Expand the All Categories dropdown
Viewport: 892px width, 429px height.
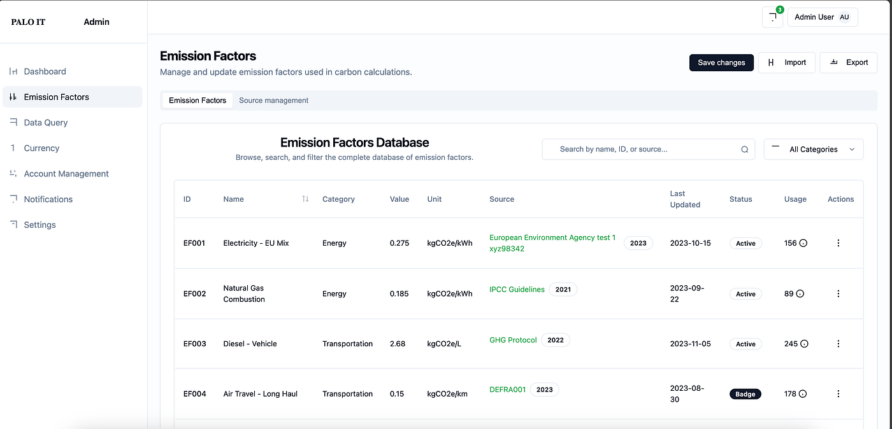pyautogui.click(x=814, y=150)
